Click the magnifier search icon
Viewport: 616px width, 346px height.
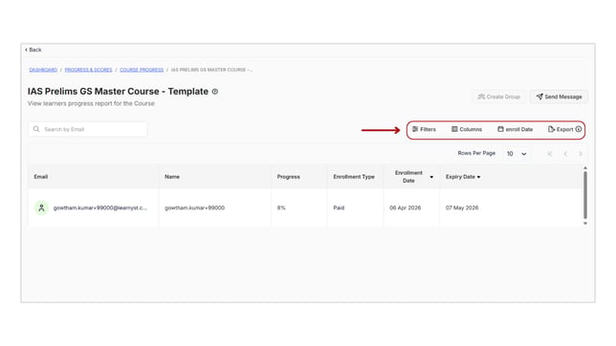point(36,129)
